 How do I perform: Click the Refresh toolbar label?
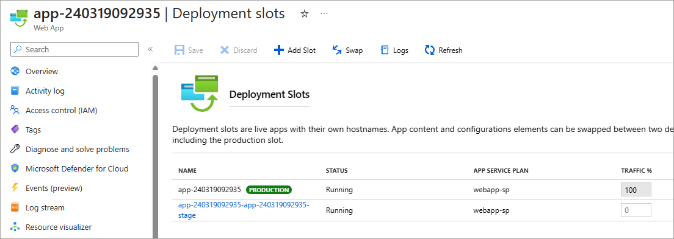pyautogui.click(x=451, y=50)
